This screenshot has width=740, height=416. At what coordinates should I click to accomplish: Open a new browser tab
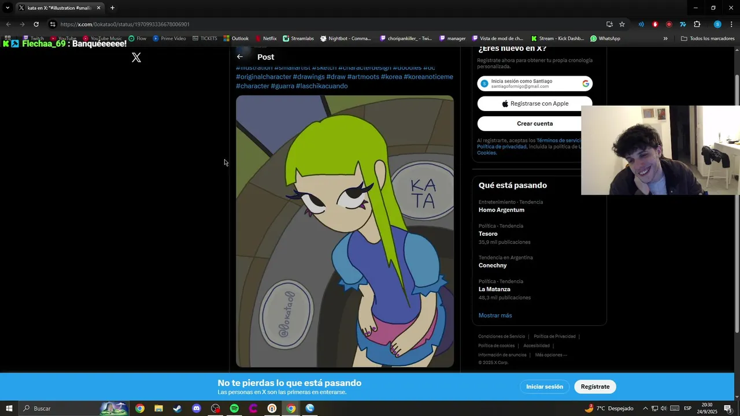click(112, 8)
